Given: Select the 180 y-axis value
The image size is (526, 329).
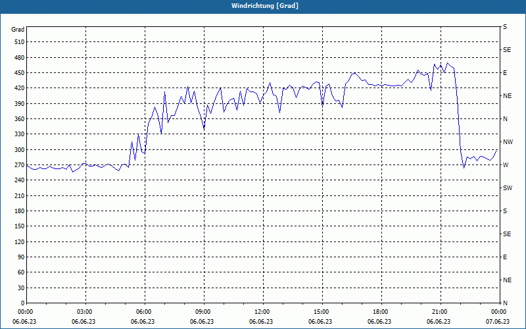Looking at the screenshot, I should click(x=20, y=211).
